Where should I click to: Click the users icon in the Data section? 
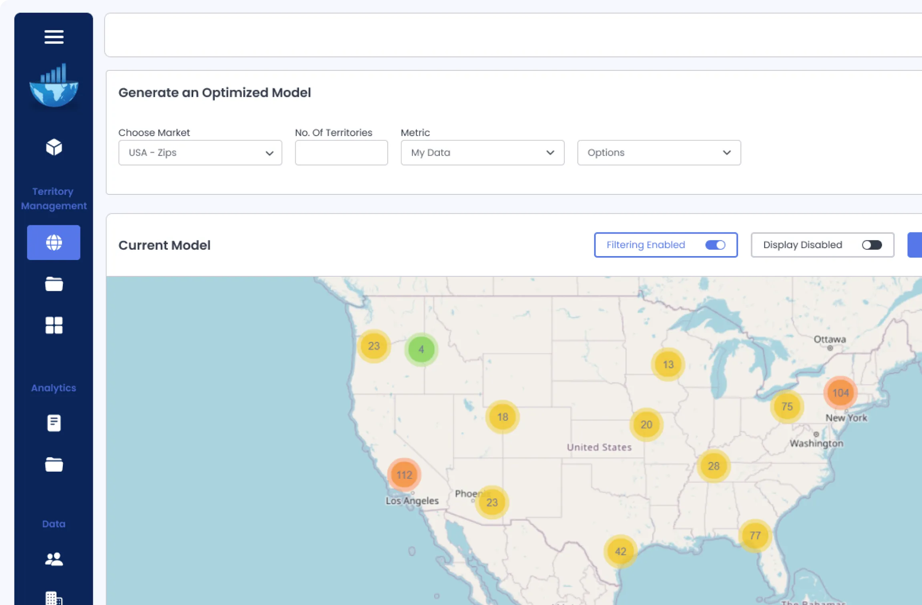53,558
